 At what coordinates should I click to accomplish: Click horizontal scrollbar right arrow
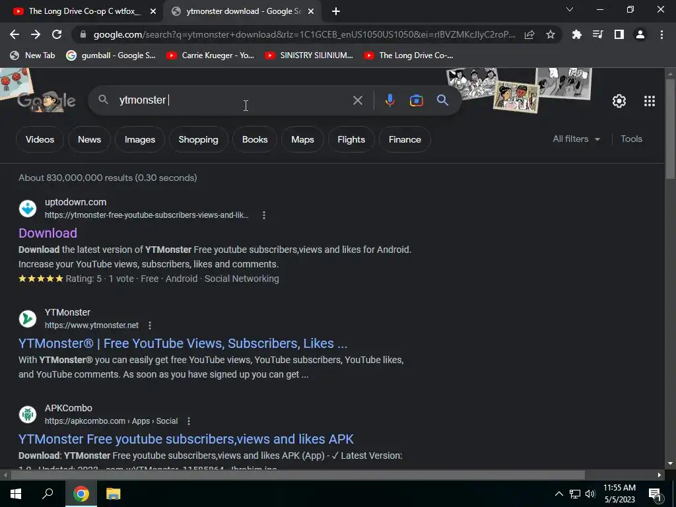[659, 475]
